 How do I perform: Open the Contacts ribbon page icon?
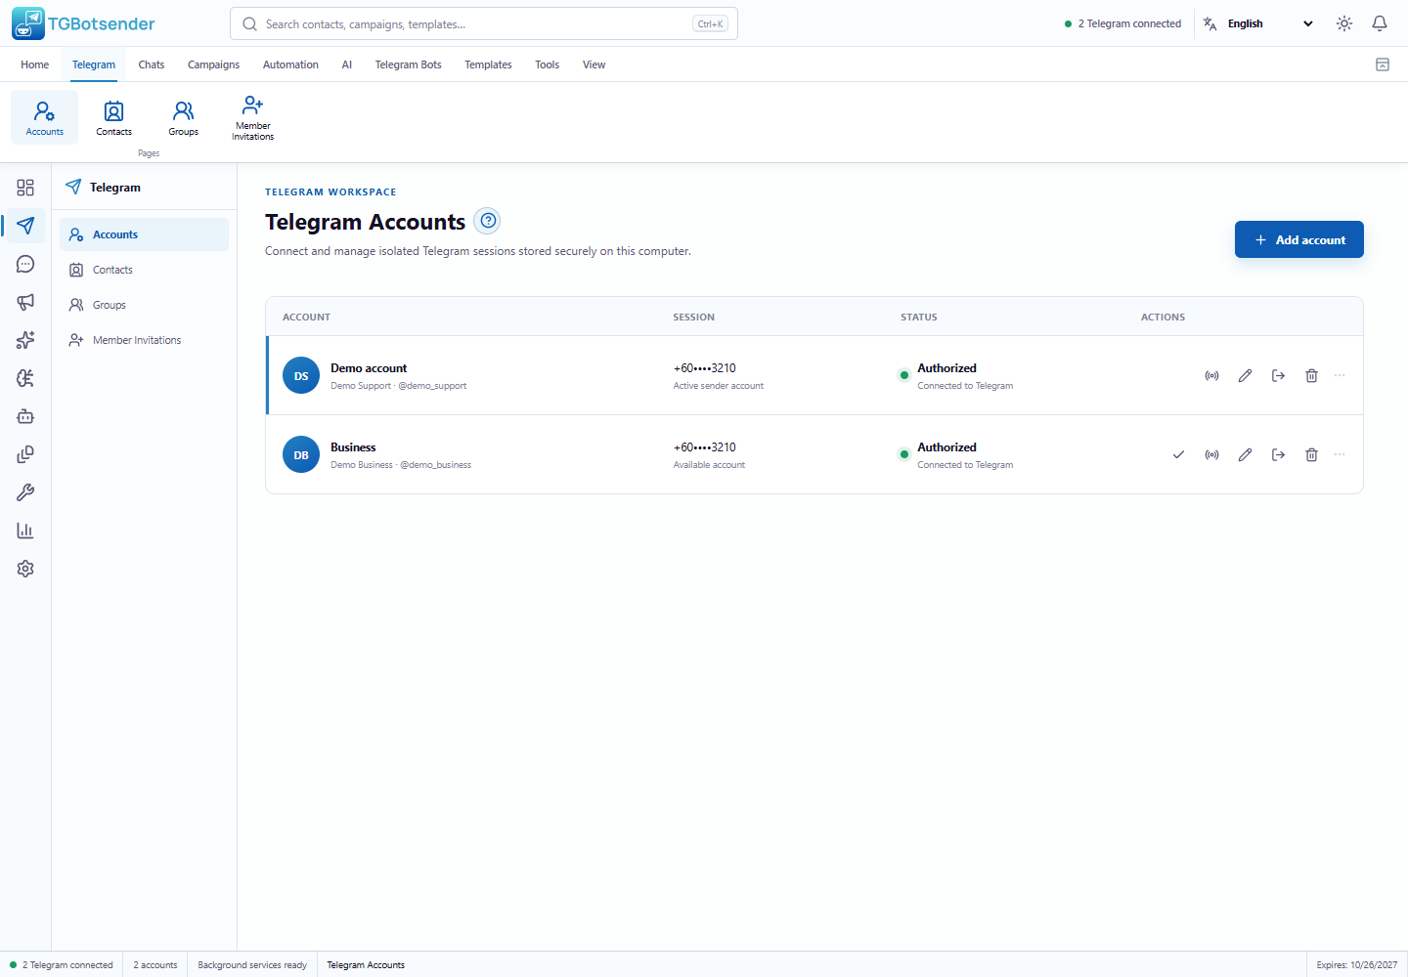tap(114, 117)
